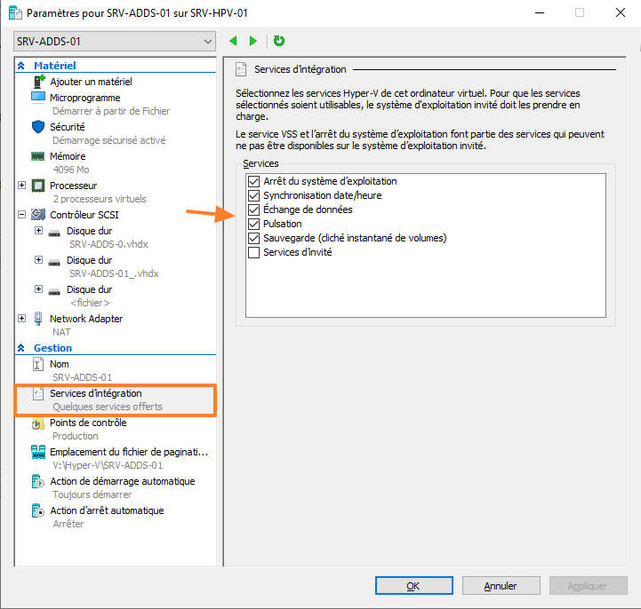
Task: Click Matériel section header
Action: tap(55, 66)
